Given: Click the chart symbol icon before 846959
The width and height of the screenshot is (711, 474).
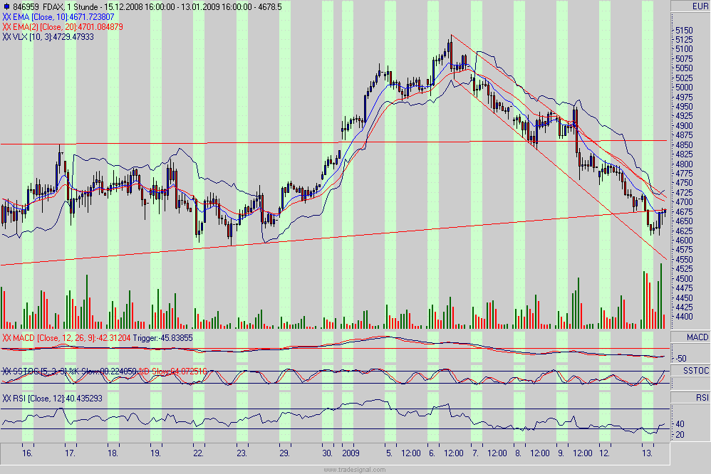Looking at the screenshot, I should 6,5.
